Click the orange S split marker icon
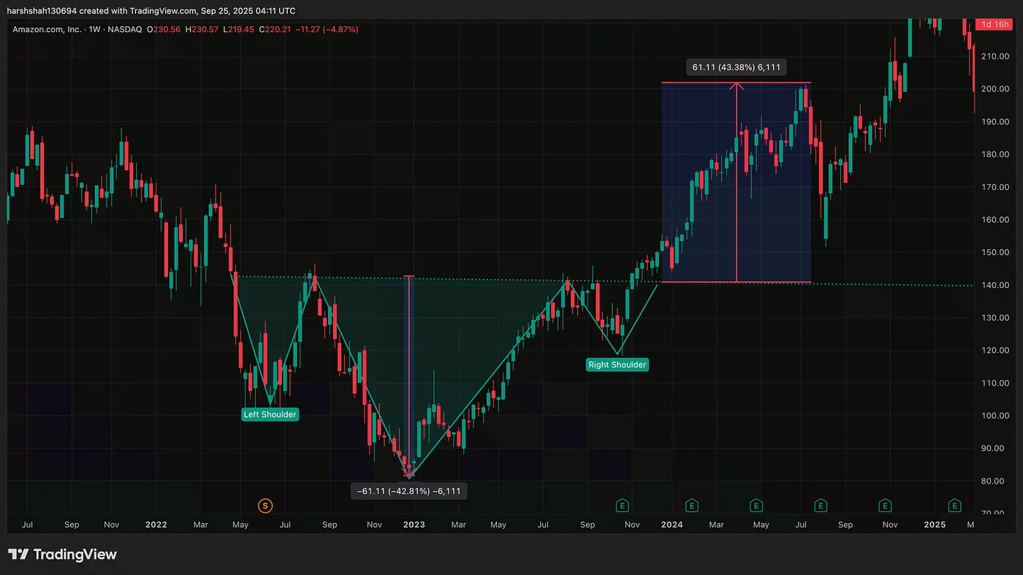This screenshot has height=575, width=1023. tap(265, 505)
